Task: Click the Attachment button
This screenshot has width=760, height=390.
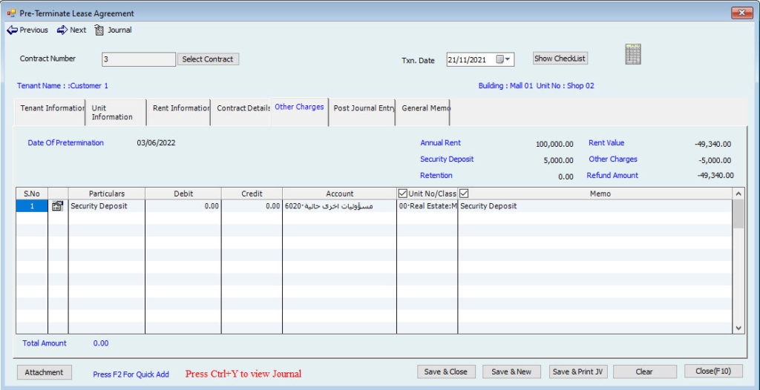Action: click(x=45, y=372)
